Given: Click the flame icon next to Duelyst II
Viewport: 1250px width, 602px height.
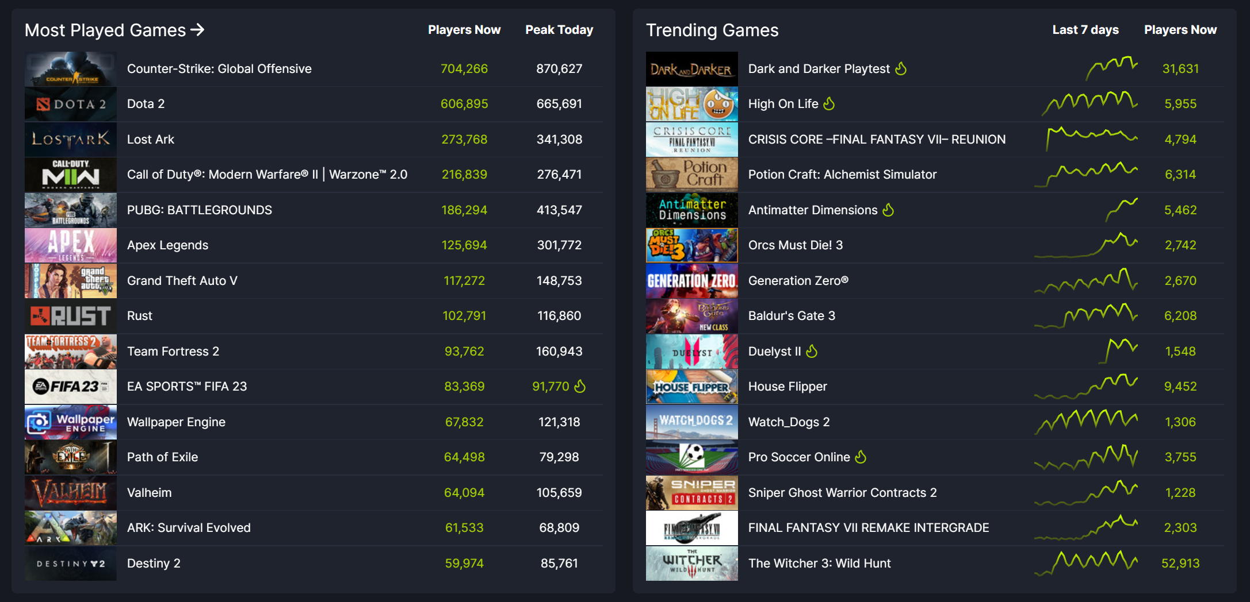Looking at the screenshot, I should [x=812, y=351].
